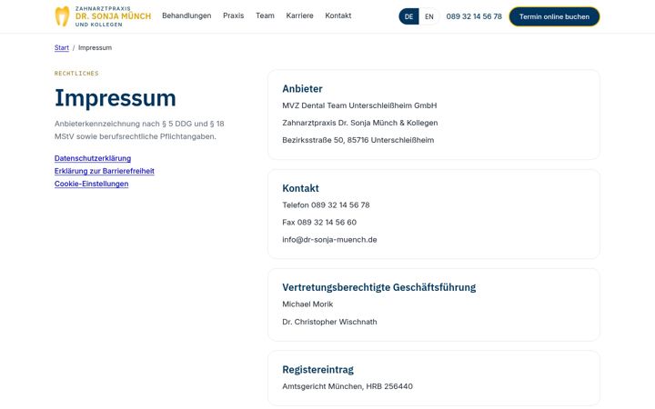This screenshot has width=655, height=409.
Task: Open the Behandlungen menu
Action: (186, 15)
